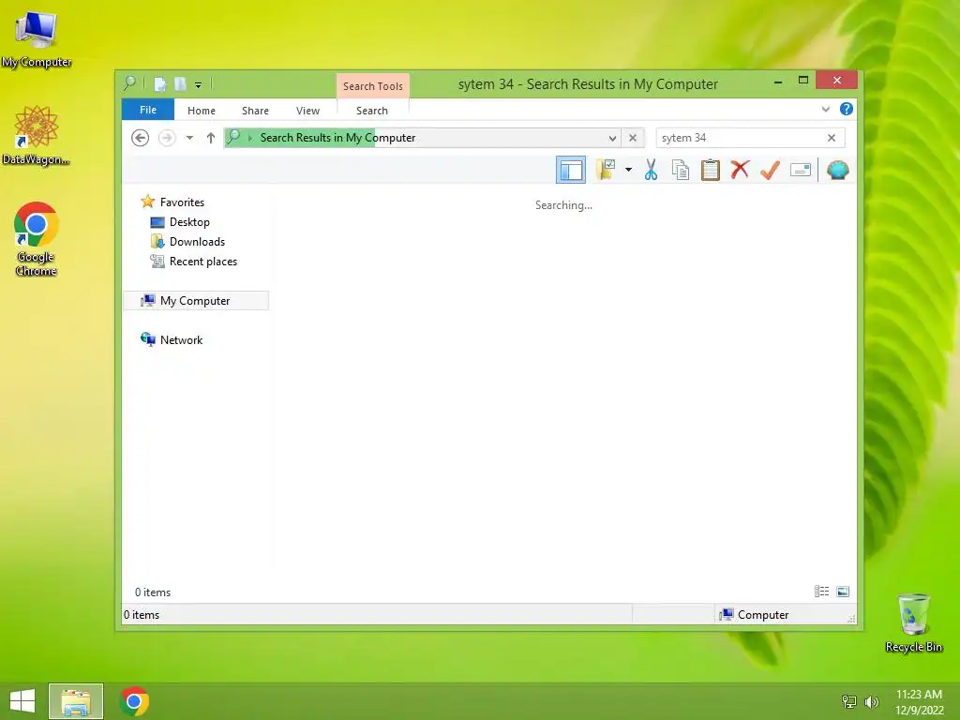Screen dimensions: 960x720
Task: Click the magnifier icon in title bar
Action: coord(129,83)
